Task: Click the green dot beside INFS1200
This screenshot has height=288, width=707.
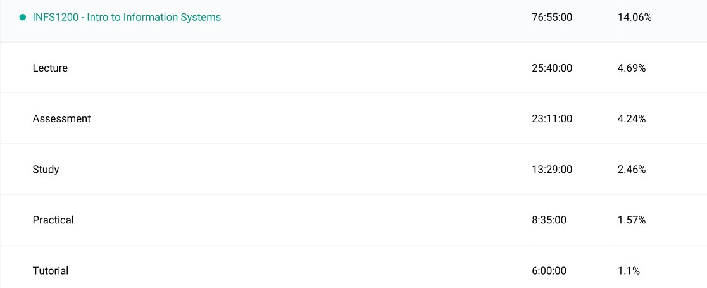Action: 23,18
